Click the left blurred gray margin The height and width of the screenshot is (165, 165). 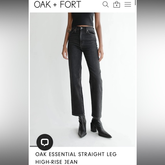14,82
